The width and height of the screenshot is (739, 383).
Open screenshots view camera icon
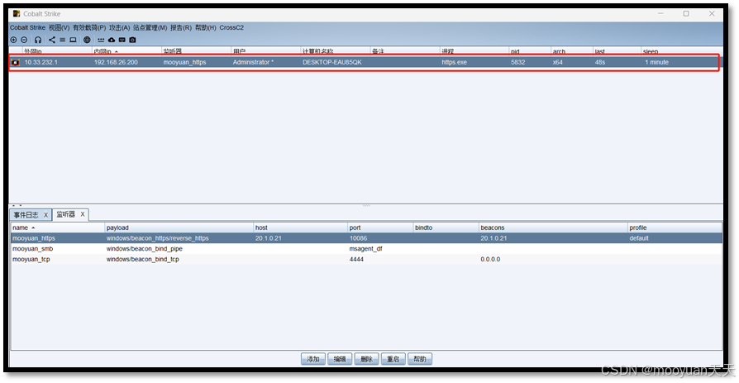tap(132, 40)
